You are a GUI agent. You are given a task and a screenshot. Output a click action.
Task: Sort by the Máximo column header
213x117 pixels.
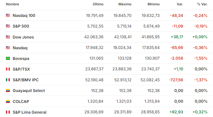125,4
